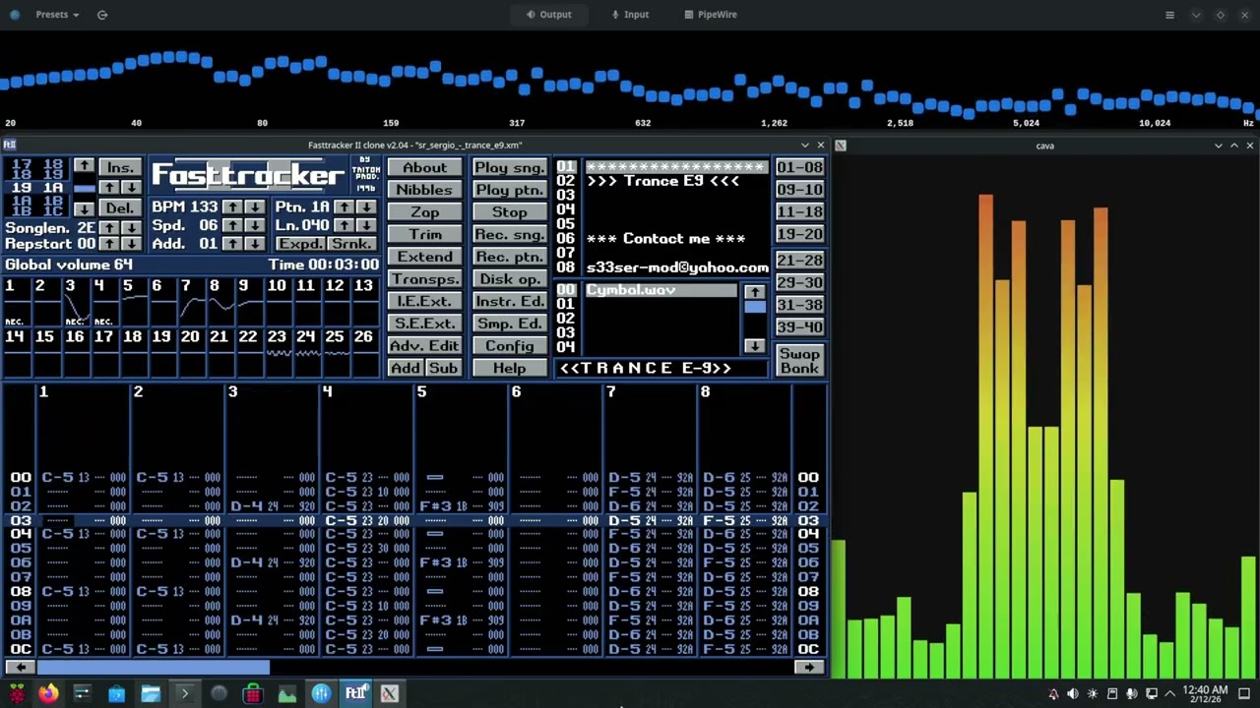Open the Smp. Ed. sample editor
Screen dimensions: 1260x708
(510, 324)
